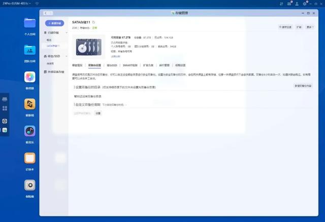Click the Wi-Fi icon beside the device name
The width and height of the screenshot is (325, 222).
click(37, 4)
